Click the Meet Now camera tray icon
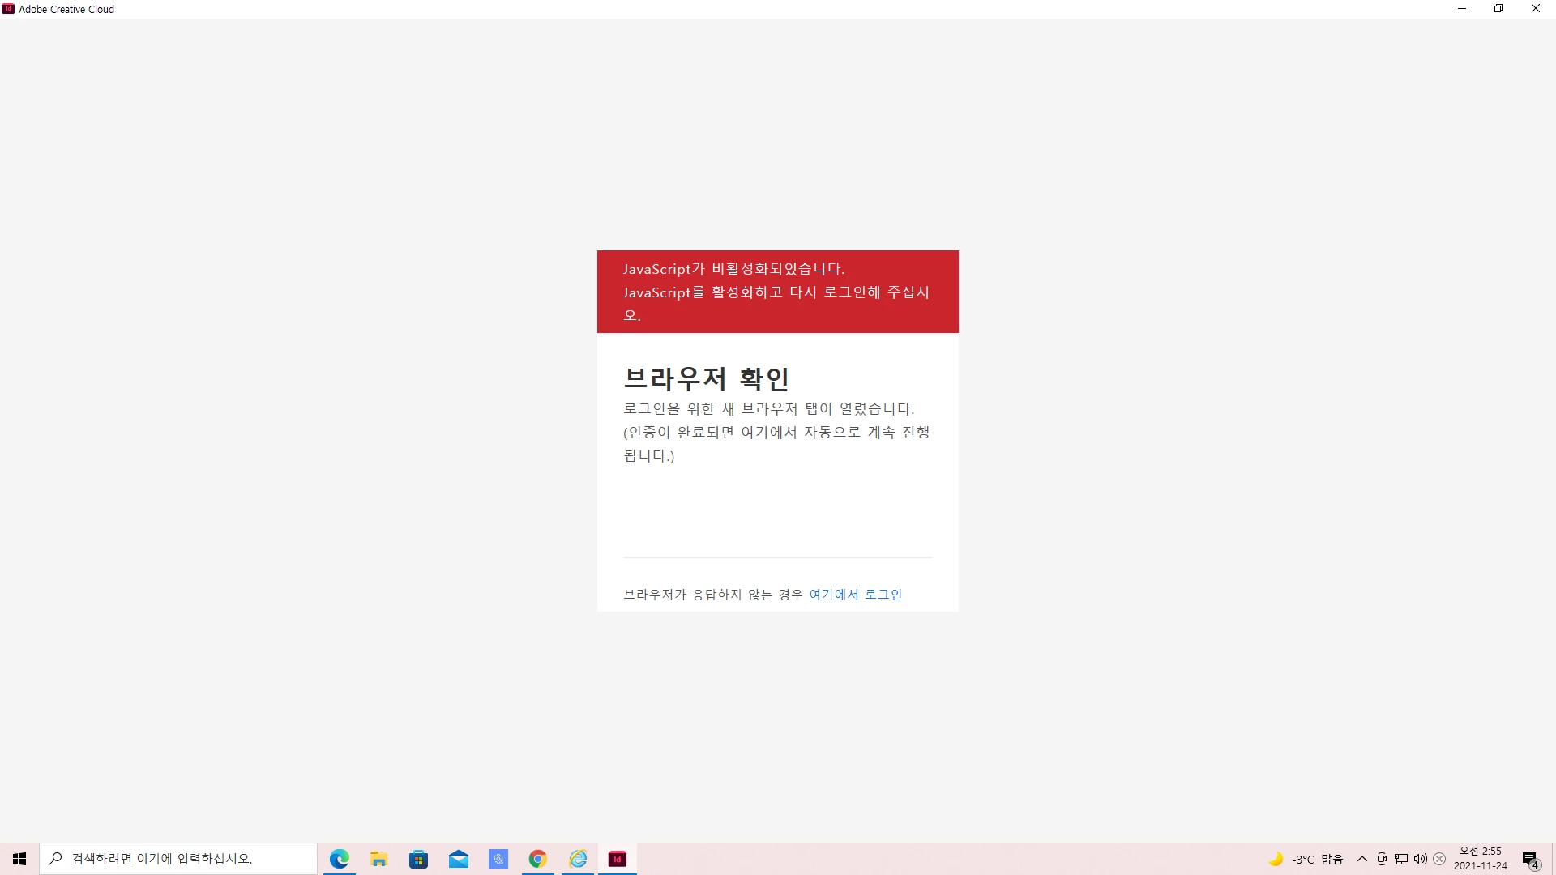The width and height of the screenshot is (1556, 875). pyautogui.click(x=1382, y=859)
